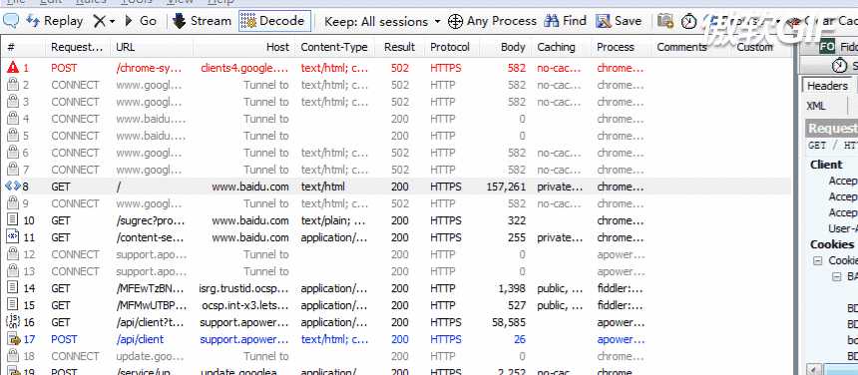Image resolution: width=858 pixels, height=375 pixels.
Task: Click the camera screenshot icon
Action: click(x=665, y=21)
